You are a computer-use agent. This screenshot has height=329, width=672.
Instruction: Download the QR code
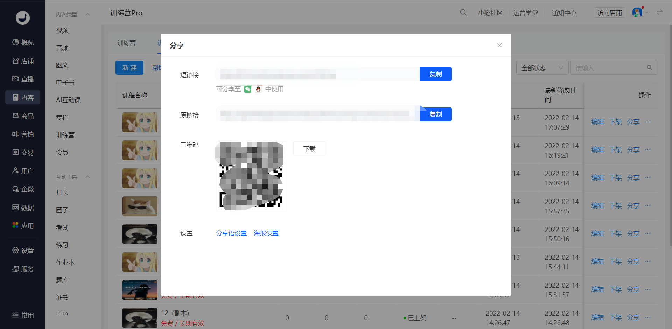pyautogui.click(x=309, y=149)
